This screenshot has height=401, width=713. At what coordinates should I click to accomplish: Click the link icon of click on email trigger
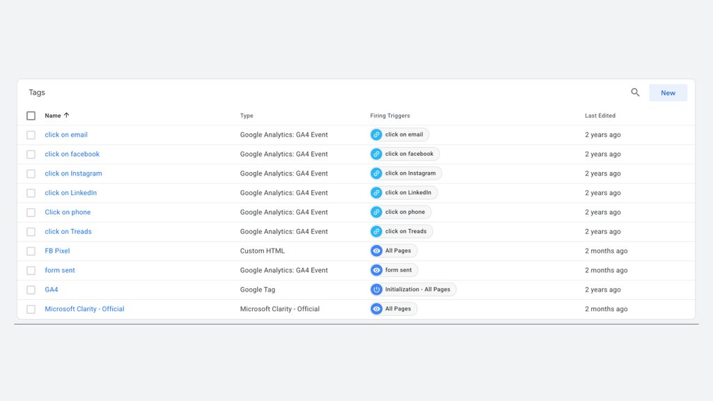[377, 134]
